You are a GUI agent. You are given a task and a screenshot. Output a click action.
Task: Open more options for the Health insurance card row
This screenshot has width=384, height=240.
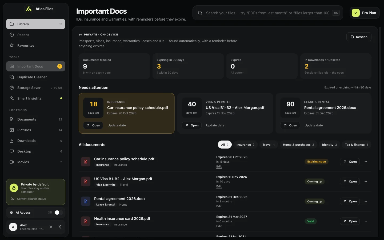point(365,221)
